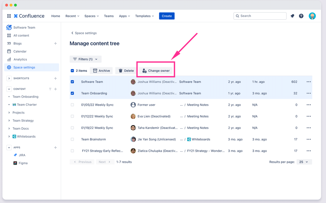326x203 pixels.
Task: Select the 01/05/22 Weekly Sync checkbox
Action: (72, 105)
